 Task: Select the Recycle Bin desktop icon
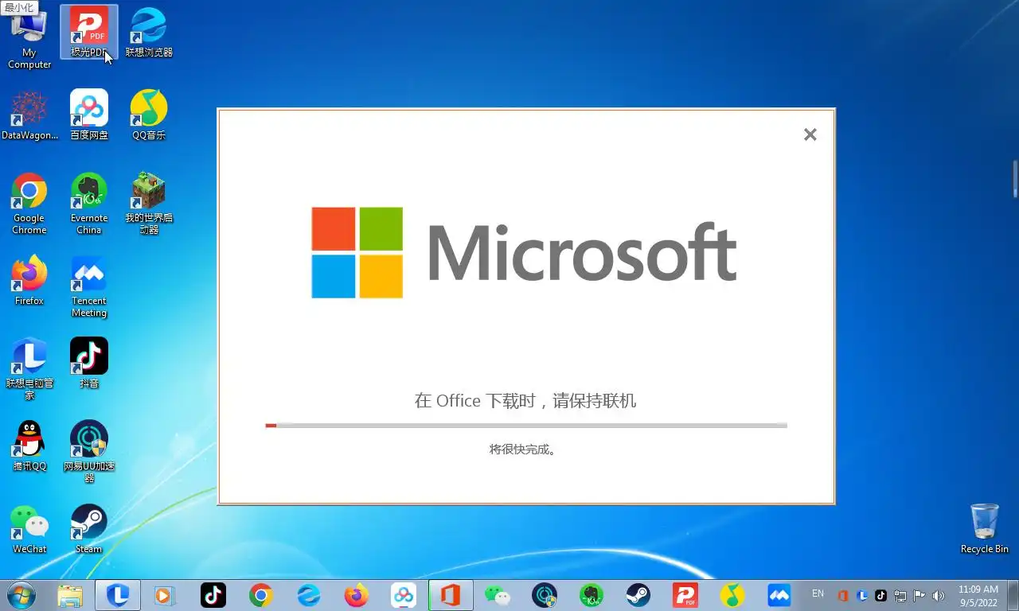985,528
